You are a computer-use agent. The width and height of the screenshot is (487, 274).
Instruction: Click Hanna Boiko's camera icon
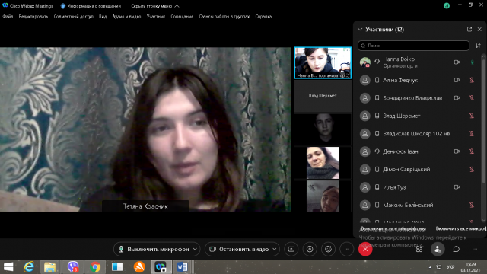pyautogui.click(x=457, y=62)
